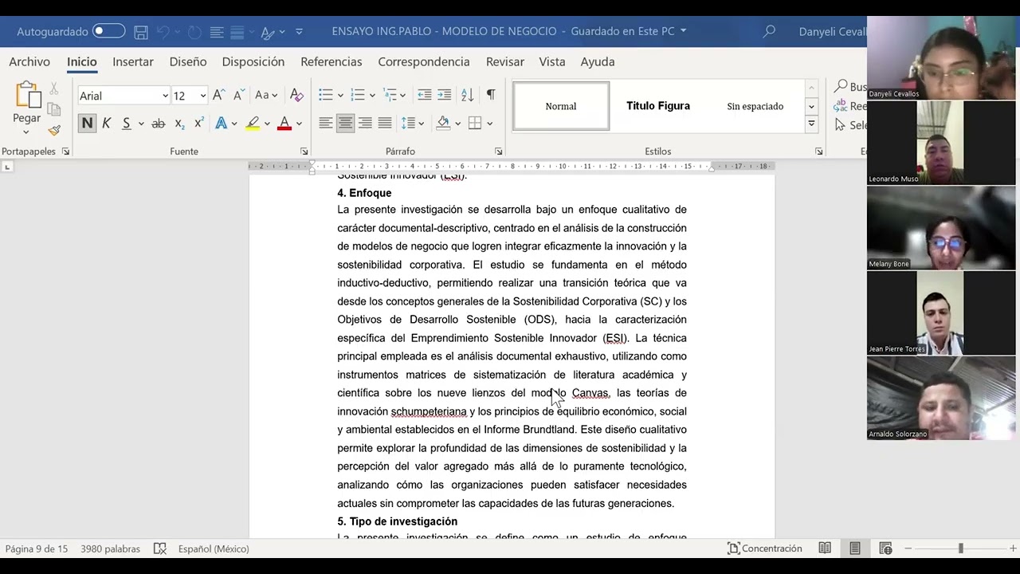Screen dimensions: 1020x574
Task: Click the borders grid icon
Action: [x=475, y=123]
